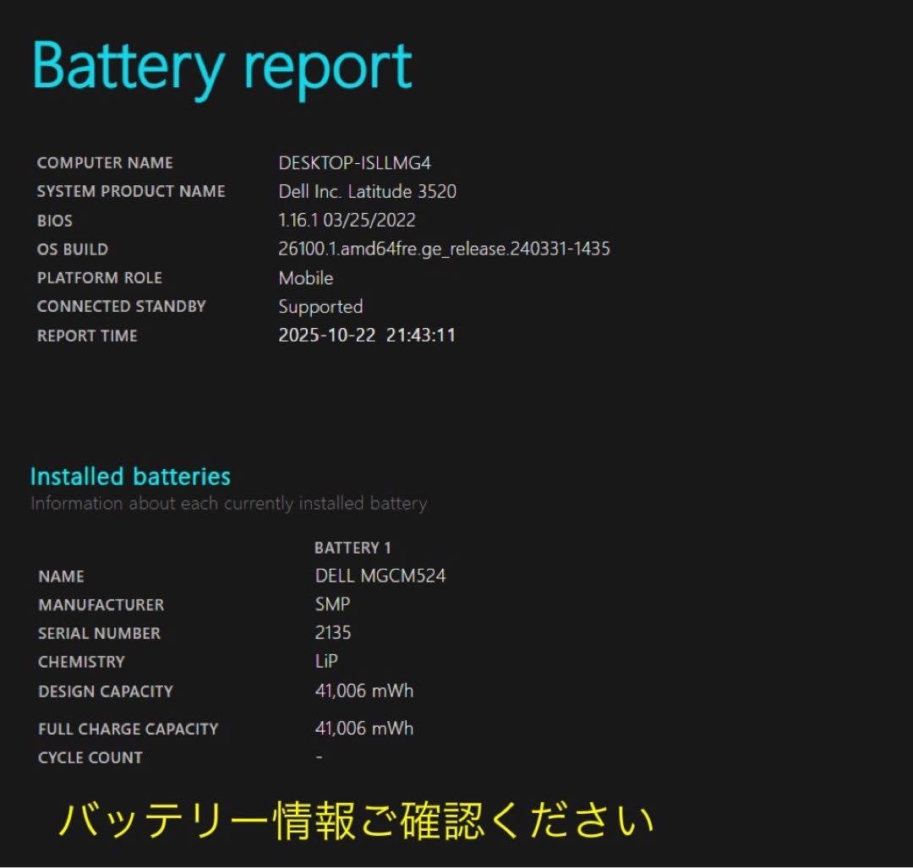Click the FULL CHARGE CAPACITY label
The width and height of the screenshot is (913, 868).
(x=128, y=729)
